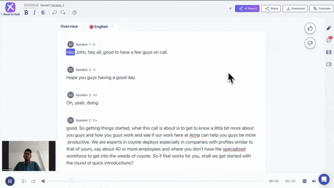Screen dimensions: 334x188
Task: Open the help question mark icon
Action: pyautogui.click(x=74, y=13)
